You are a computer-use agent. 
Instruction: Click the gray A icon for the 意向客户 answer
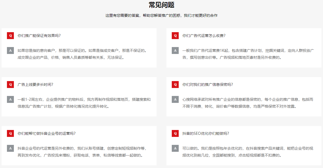point(10,51)
